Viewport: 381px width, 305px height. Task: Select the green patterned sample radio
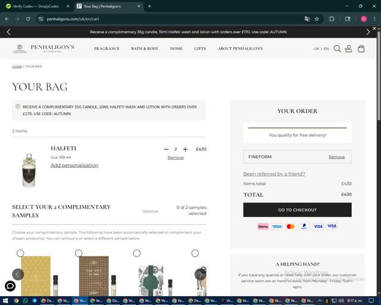(x=137, y=253)
